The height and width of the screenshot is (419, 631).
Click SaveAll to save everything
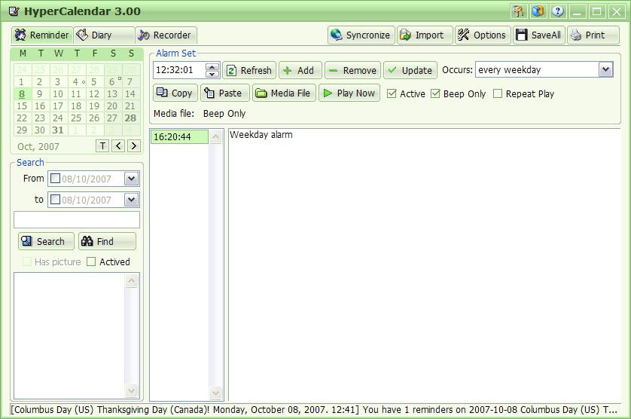(x=539, y=35)
